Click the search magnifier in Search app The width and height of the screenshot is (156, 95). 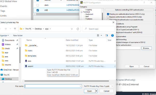tap(86, 29)
